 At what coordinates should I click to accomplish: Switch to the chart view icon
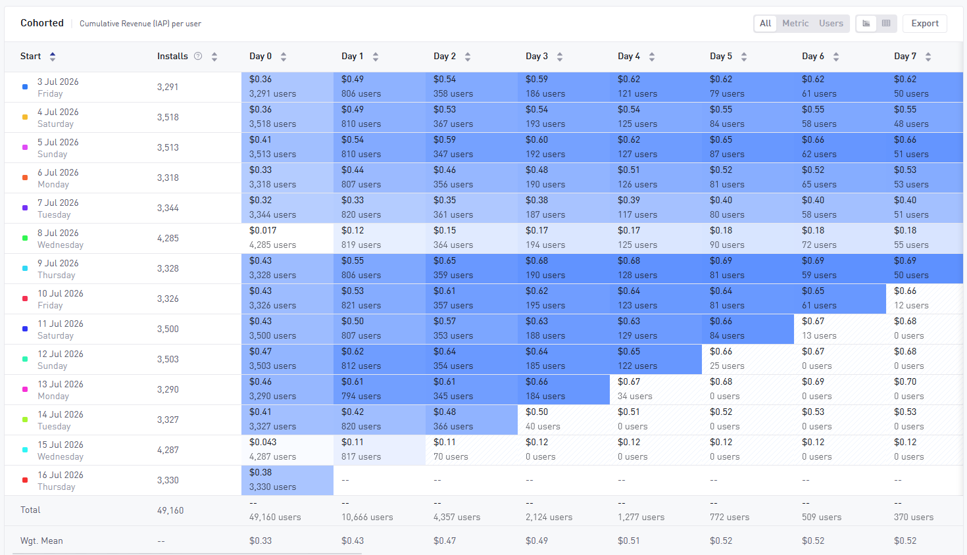(x=866, y=24)
